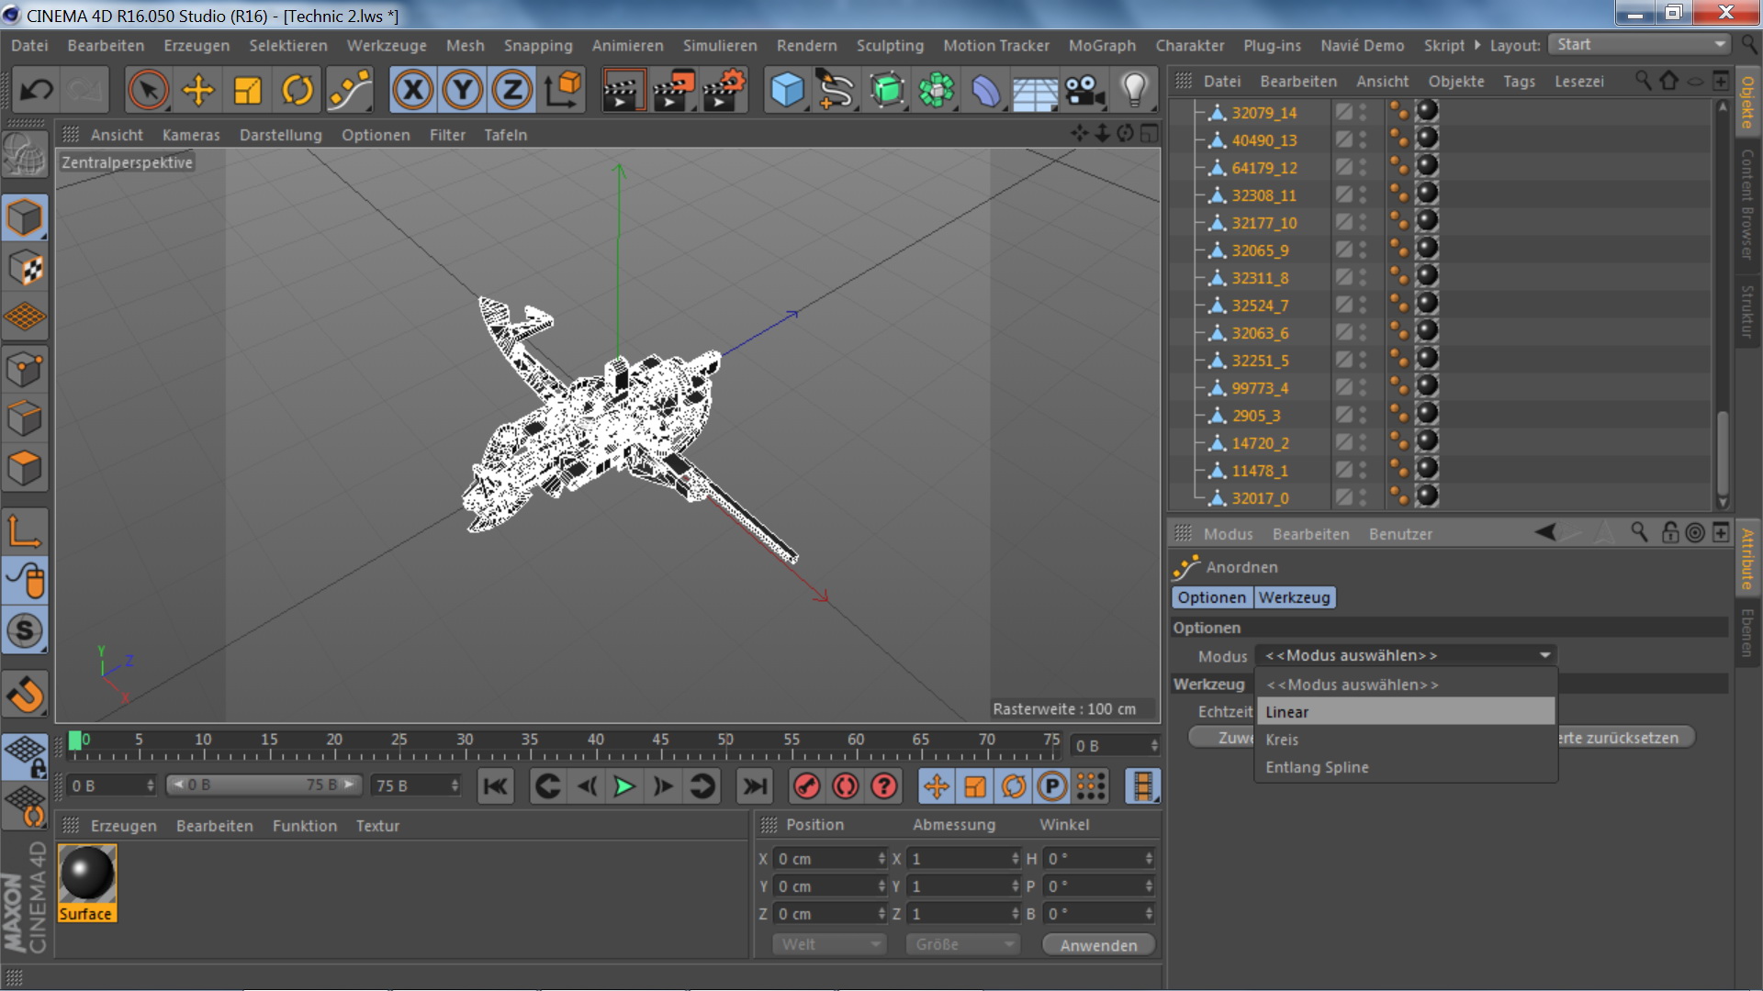Open the Welt coordinate dropdown
Viewport: 1763px width, 991px height.
(829, 944)
